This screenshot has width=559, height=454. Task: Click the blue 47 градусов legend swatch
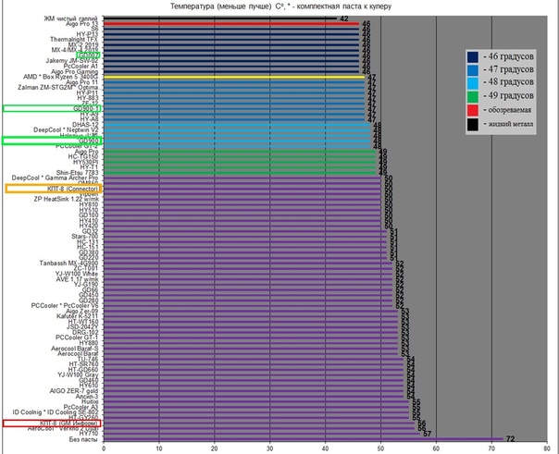click(473, 70)
